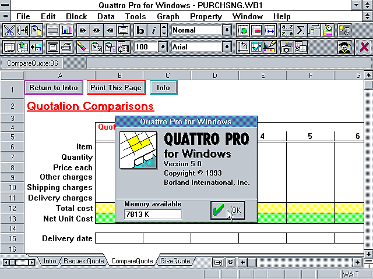Open the Normal style dropdown arrow
This screenshot has height=279, width=373.
(227, 30)
